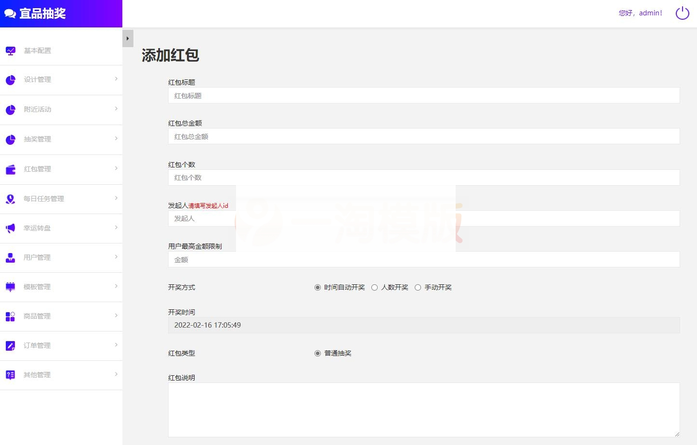This screenshot has height=445, width=697.
Task: Click the 设计管理 pie chart icon
Action: point(10,79)
